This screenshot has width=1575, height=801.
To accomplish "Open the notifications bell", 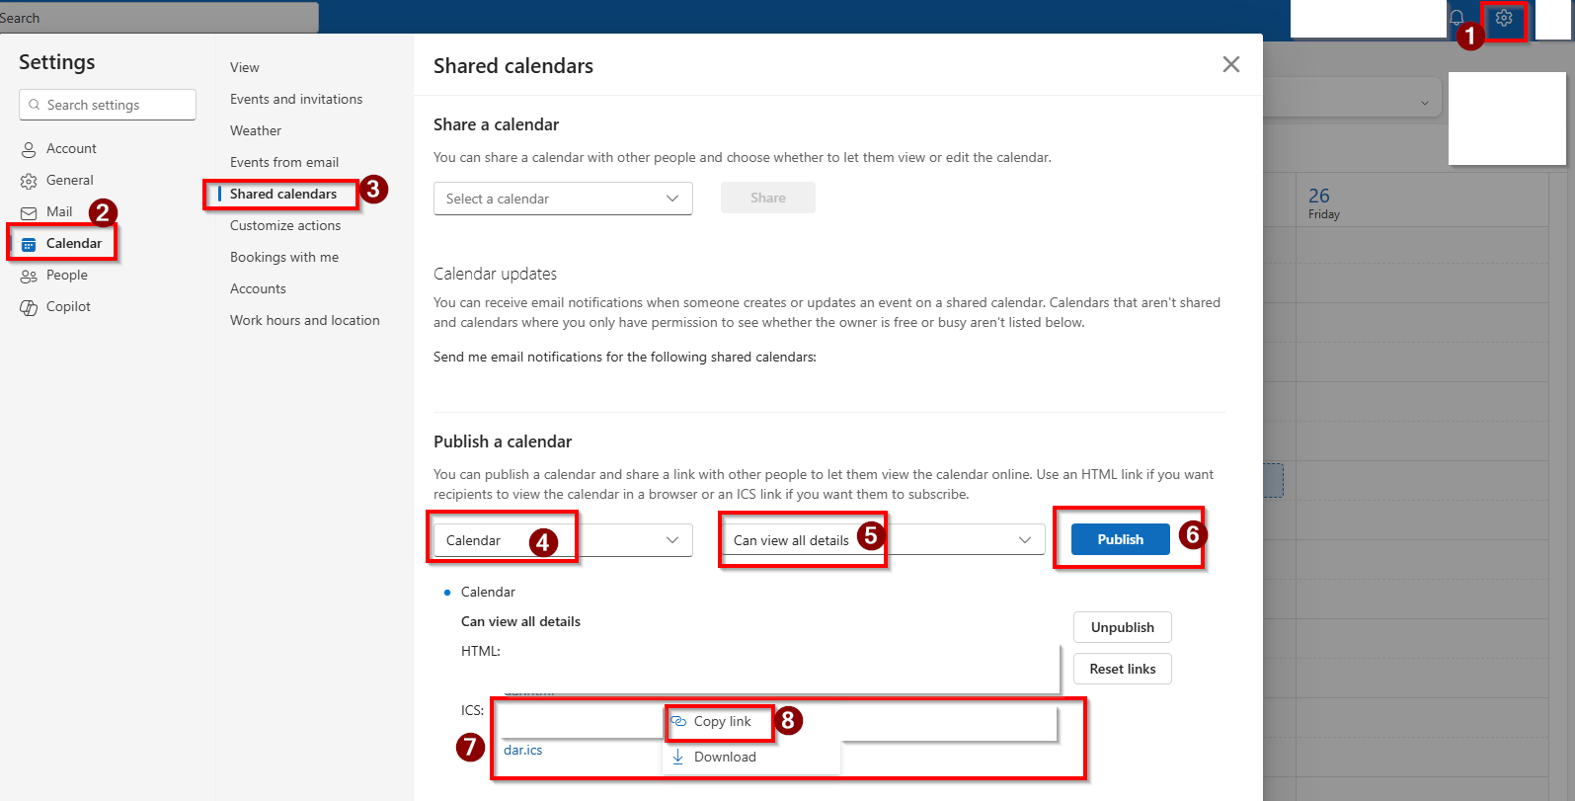I will pos(1457,18).
